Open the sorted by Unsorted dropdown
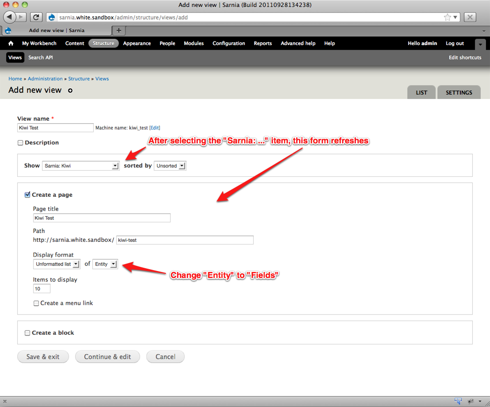This screenshot has height=407, width=490. 170,166
